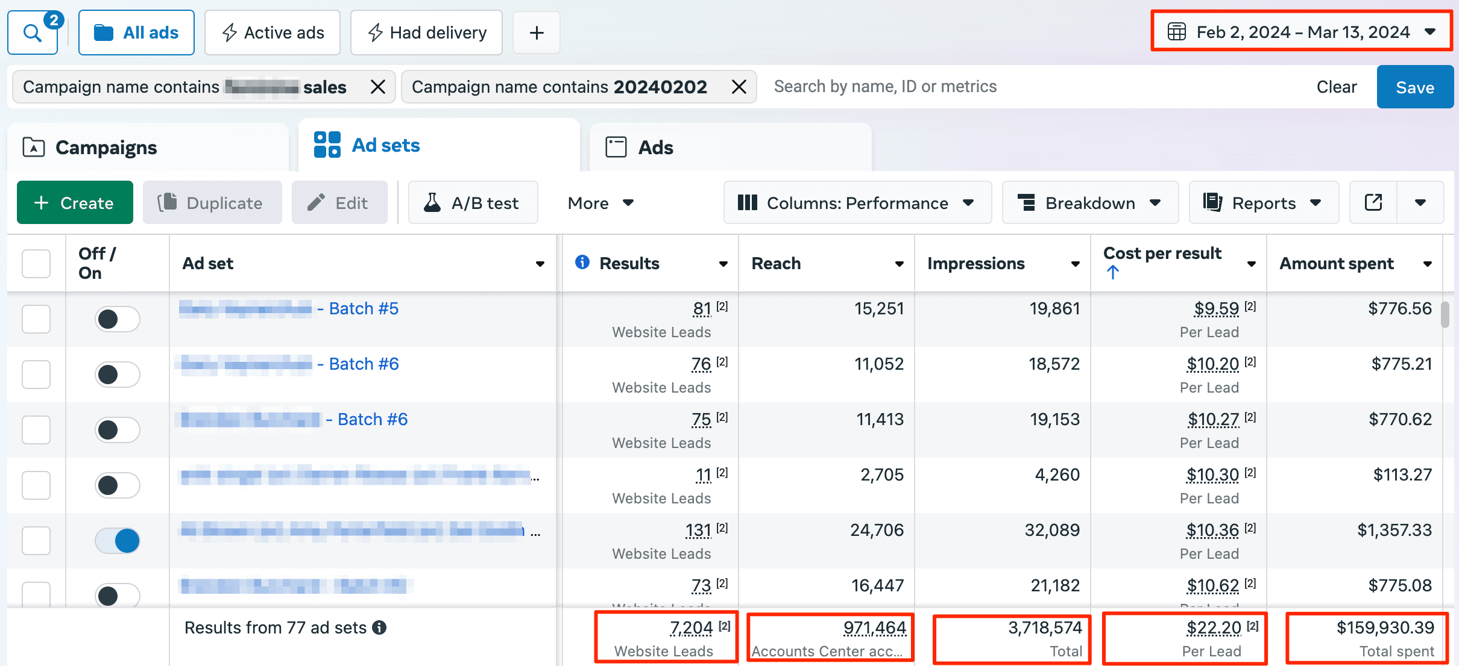Click the total reach 971,464 value
The image size is (1459, 666).
point(875,628)
